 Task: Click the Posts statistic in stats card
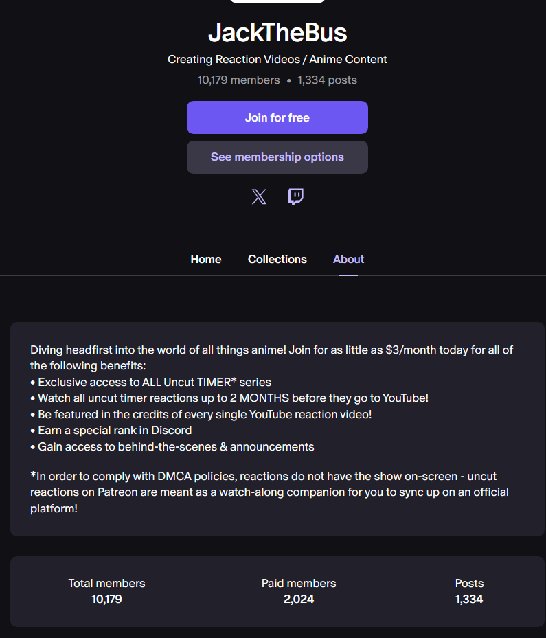tap(469, 591)
